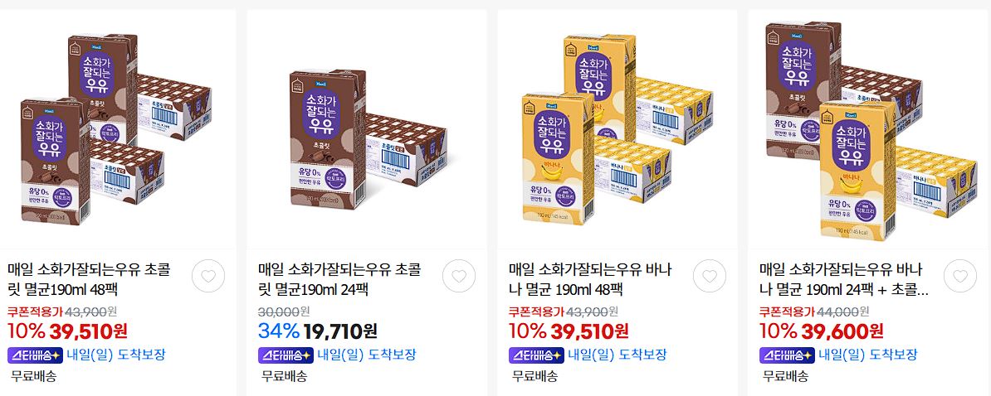The height and width of the screenshot is (396, 991).
Task: Click star delivery badge on combo product
Action: click(787, 355)
